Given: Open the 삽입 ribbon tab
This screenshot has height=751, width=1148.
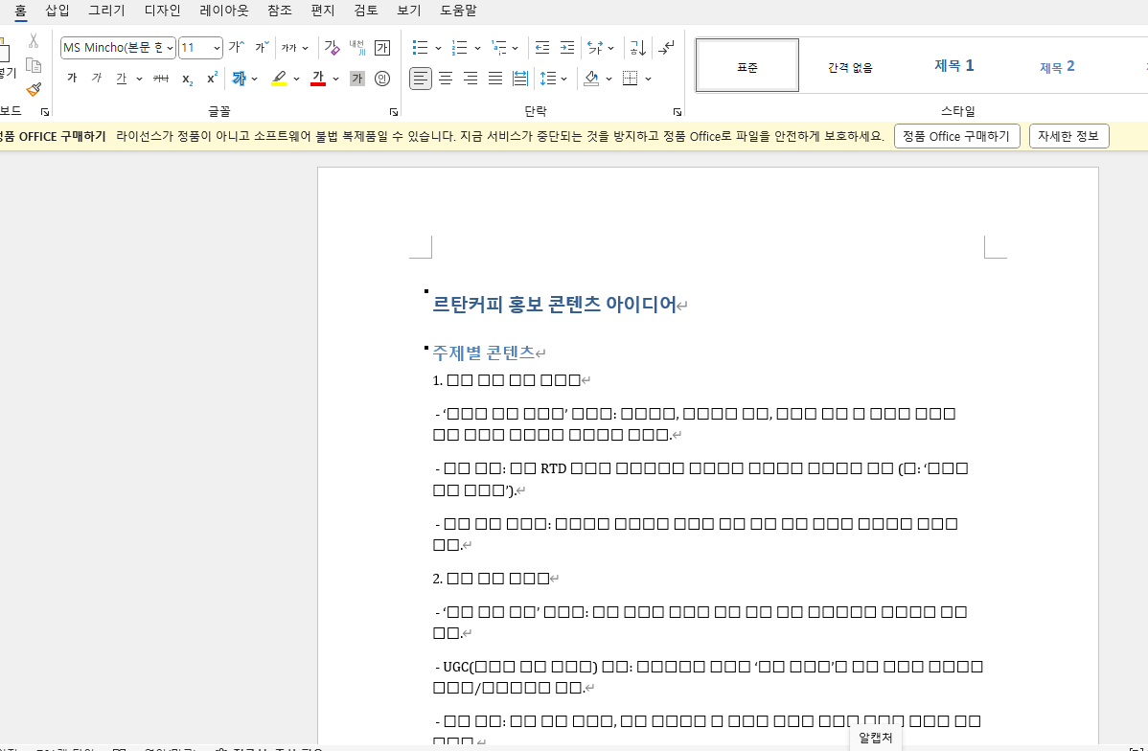Looking at the screenshot, I should pos(57,11).
